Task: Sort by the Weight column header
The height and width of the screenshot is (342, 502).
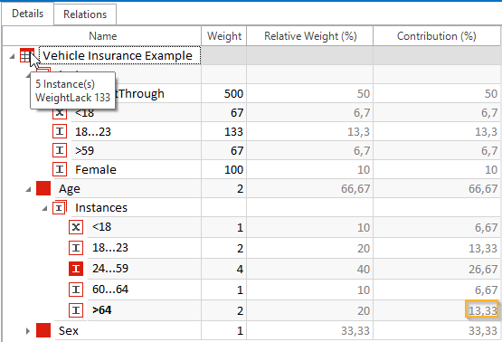Action: 223,36
